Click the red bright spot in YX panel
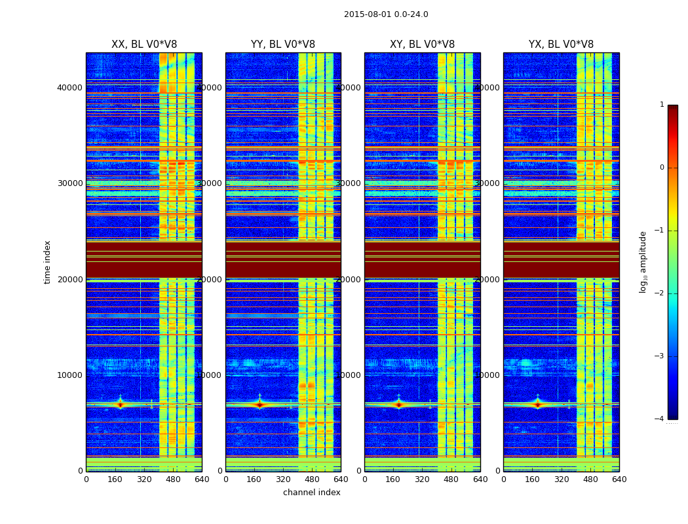The image size is (688, 524). [538, 404]
